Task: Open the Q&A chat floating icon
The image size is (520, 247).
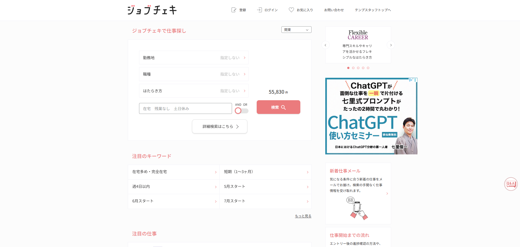Action: (511, 184)
